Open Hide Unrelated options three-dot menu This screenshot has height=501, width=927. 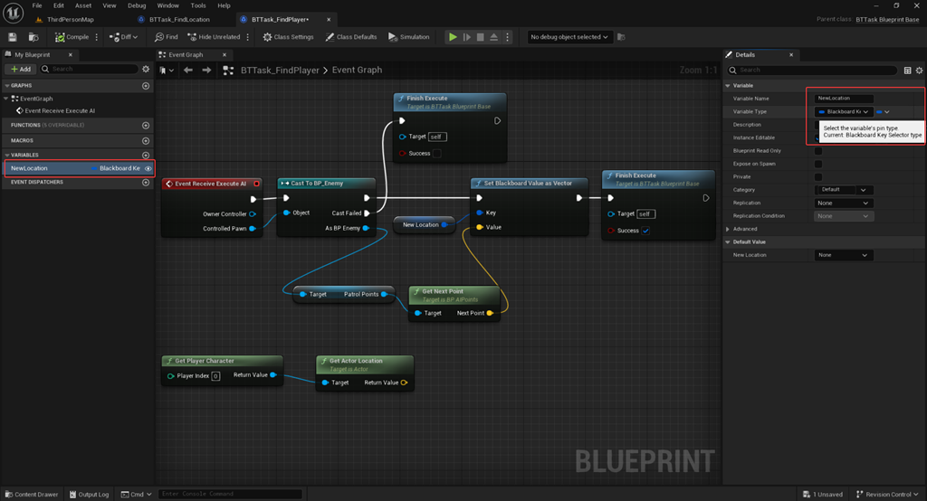coord(248,37)
